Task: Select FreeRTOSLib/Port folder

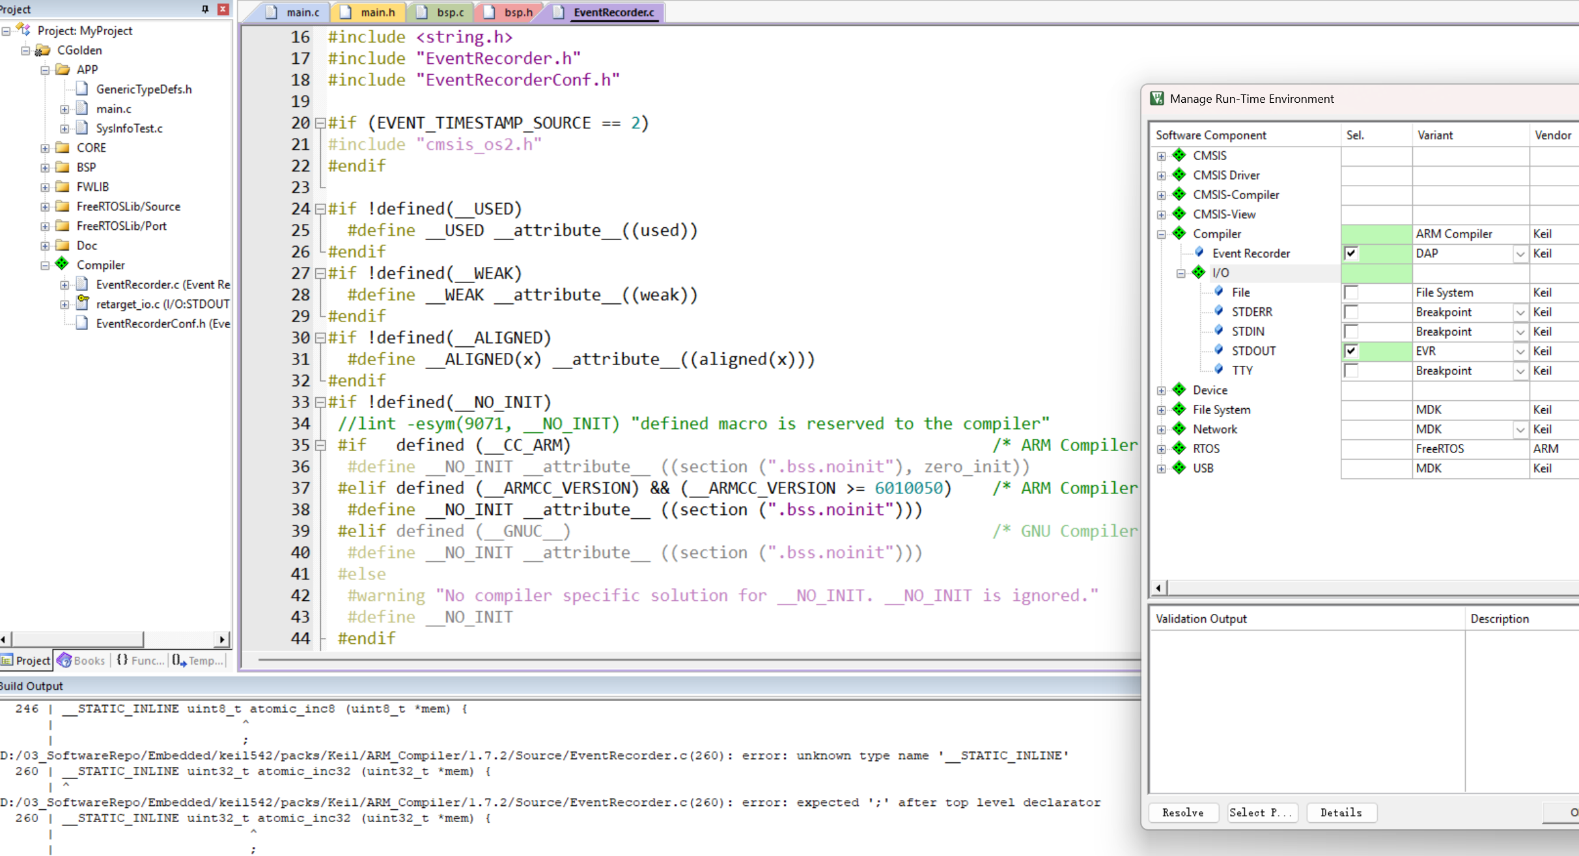Action: (x=121, y=226)
